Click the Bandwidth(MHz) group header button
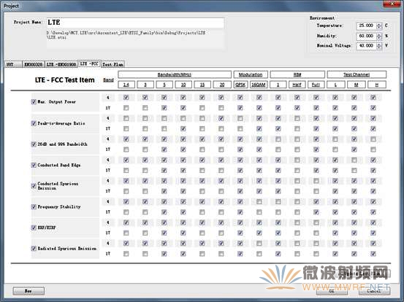404x302 pixels. click(175, 74)
